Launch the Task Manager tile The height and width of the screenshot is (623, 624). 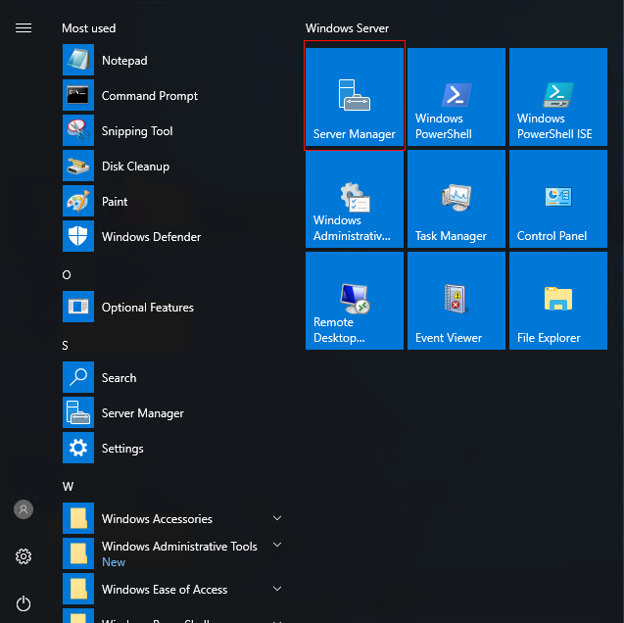456,199
